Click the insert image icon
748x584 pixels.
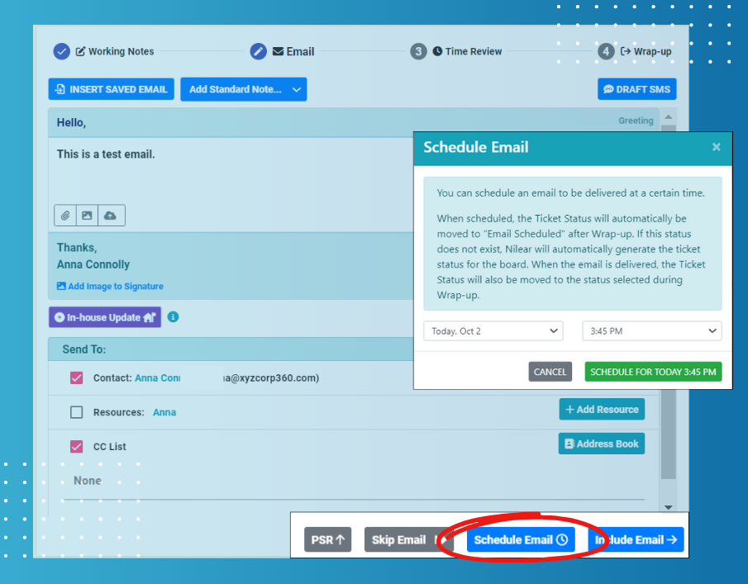click(x=87, y=216)
